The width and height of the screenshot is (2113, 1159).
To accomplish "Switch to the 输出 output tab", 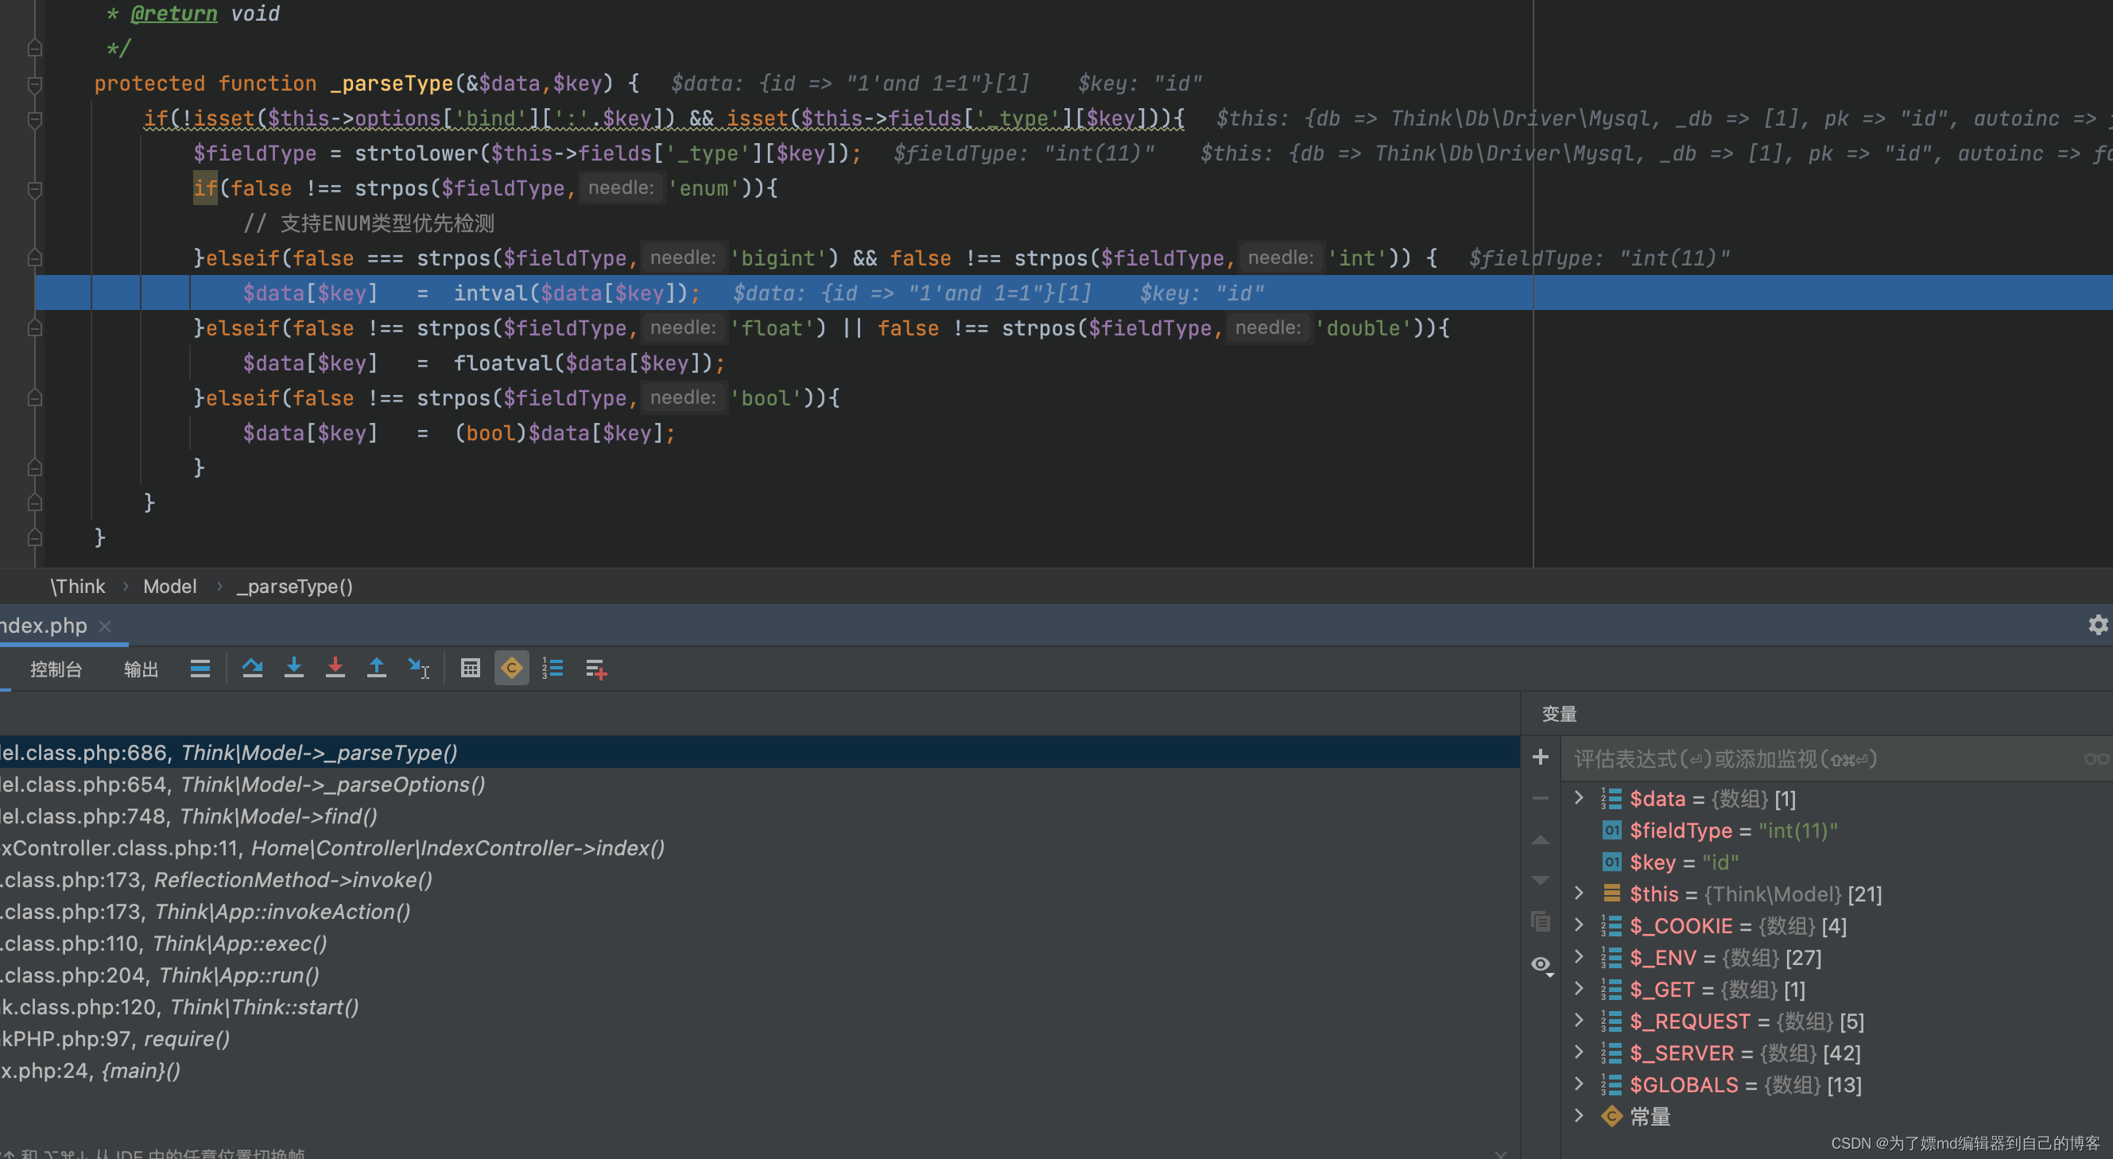I will tap(140, 669).
